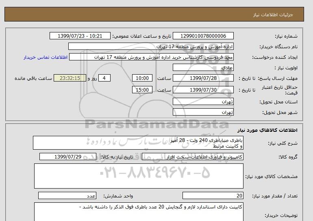
Task: Click the text ساعت باقی مانده
Action: [x=33, y=78]
